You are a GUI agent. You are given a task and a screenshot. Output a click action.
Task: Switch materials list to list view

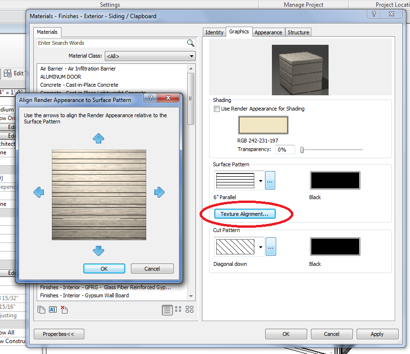167,310
